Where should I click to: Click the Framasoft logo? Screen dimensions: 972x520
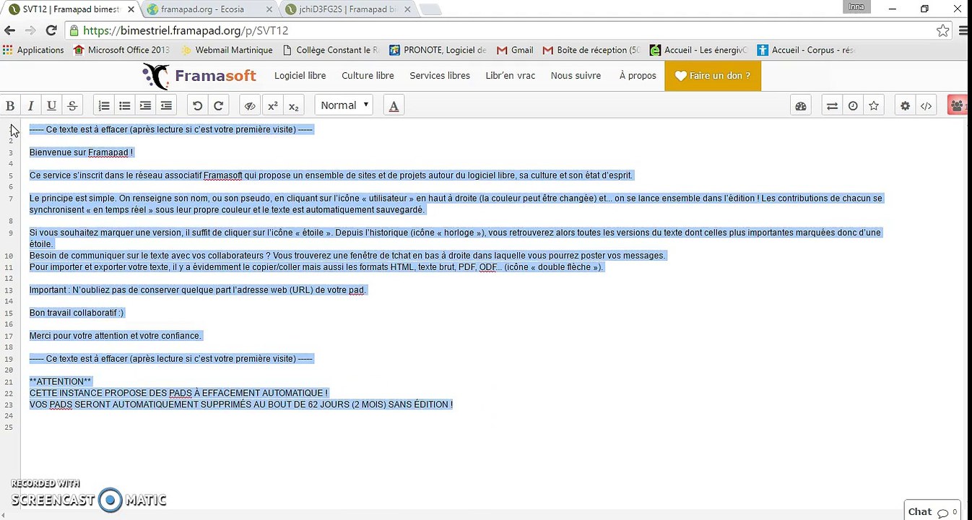199,76
